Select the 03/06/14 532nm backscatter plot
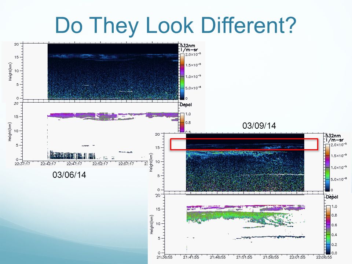 point(100,71)
